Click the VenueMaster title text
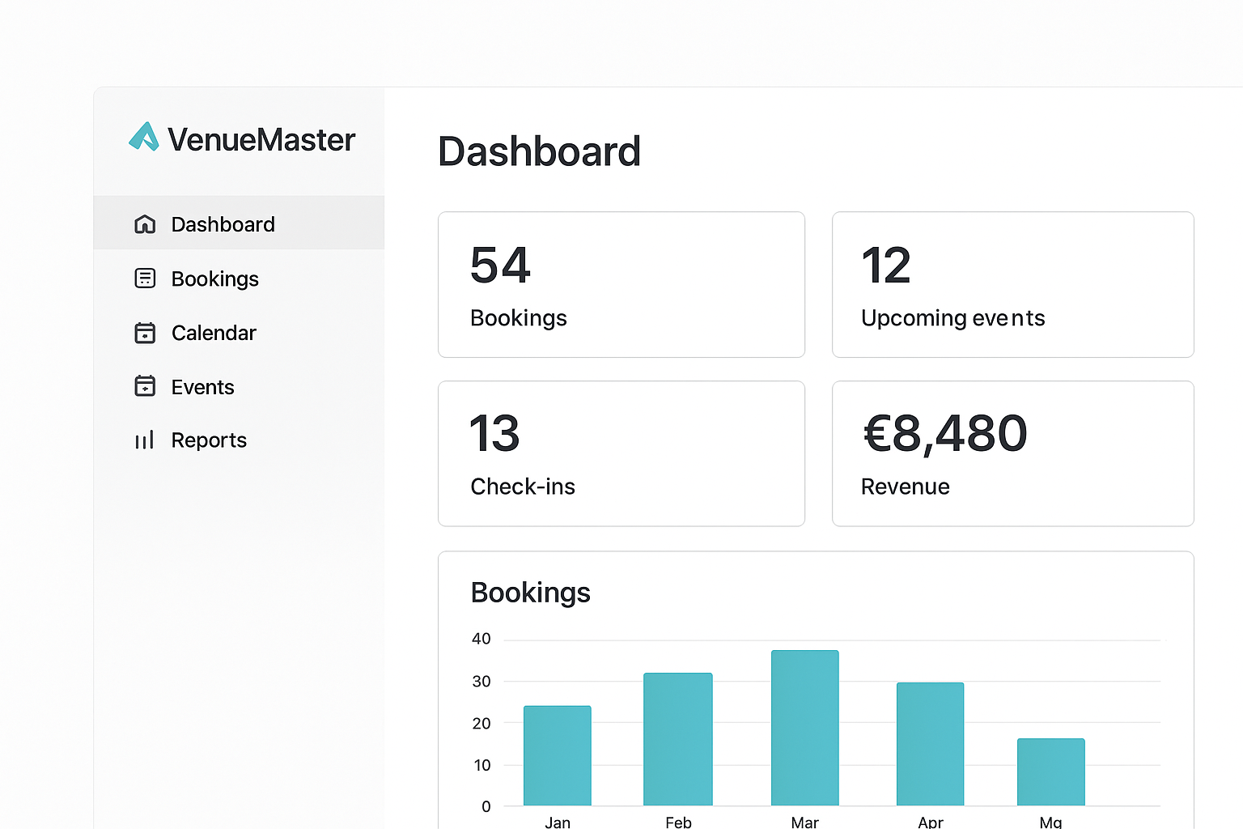1243x829 pixels. coord(262,139)
